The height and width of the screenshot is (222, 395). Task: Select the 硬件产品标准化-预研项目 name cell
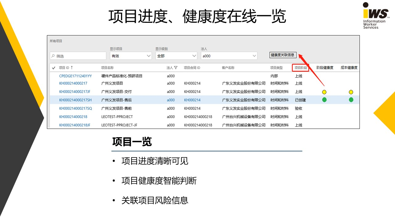click(122, 76)
